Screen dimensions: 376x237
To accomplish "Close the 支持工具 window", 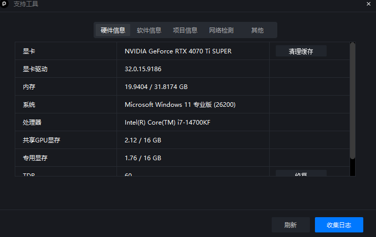I will click(x=368, y=4).
